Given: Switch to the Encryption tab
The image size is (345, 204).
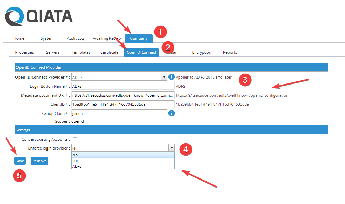Looking at the screenshot, I should point(201,52).
